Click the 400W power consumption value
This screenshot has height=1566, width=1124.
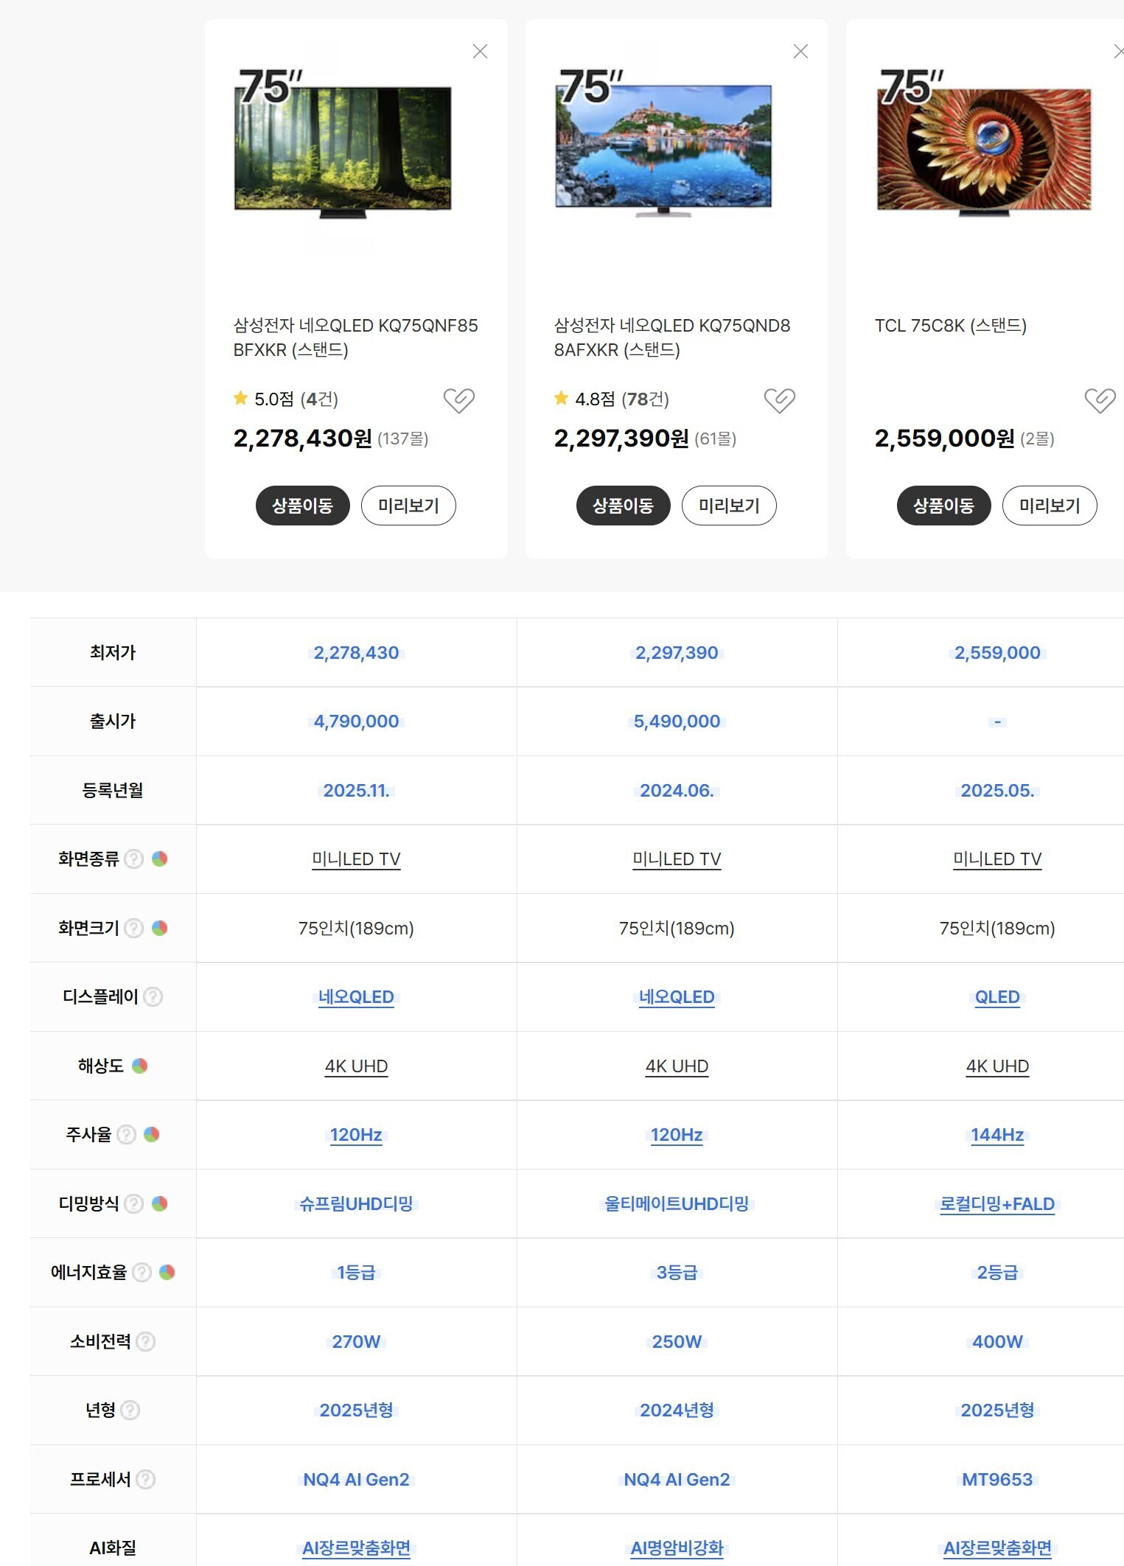[x=997, y=1342]
